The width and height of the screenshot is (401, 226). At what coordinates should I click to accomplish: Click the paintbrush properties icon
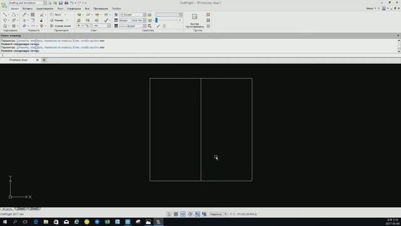(159, 26)
